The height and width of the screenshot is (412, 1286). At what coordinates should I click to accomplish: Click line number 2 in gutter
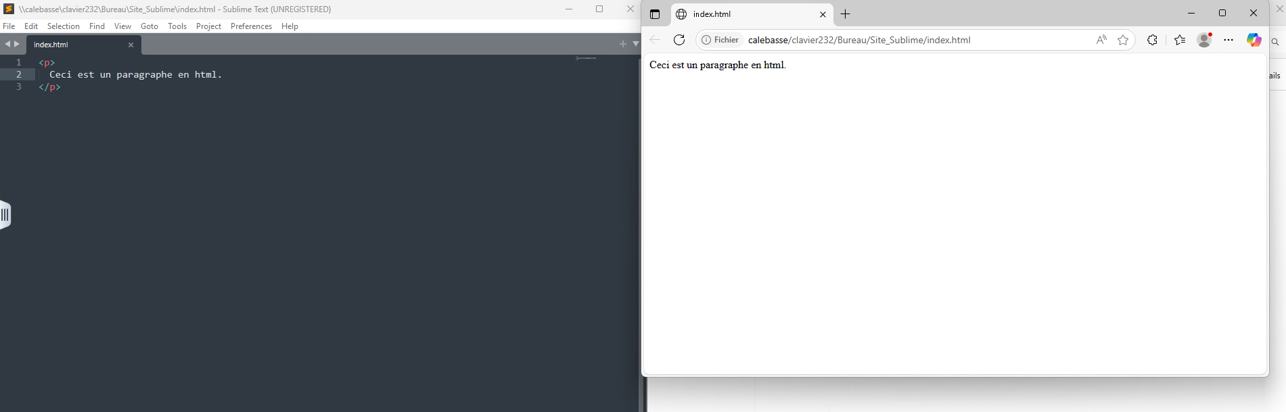pos(19,74)
